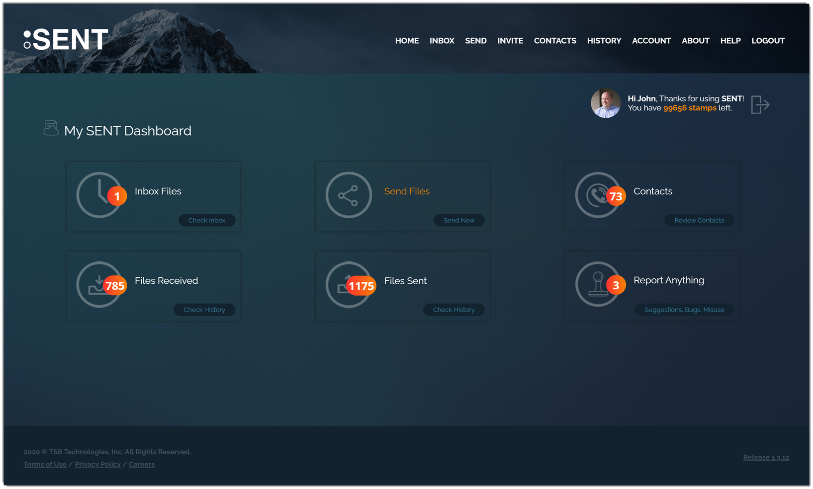Click the Send Files orange title
The image size is (813, 489).
pyautogui.click(x=407, y=191)
